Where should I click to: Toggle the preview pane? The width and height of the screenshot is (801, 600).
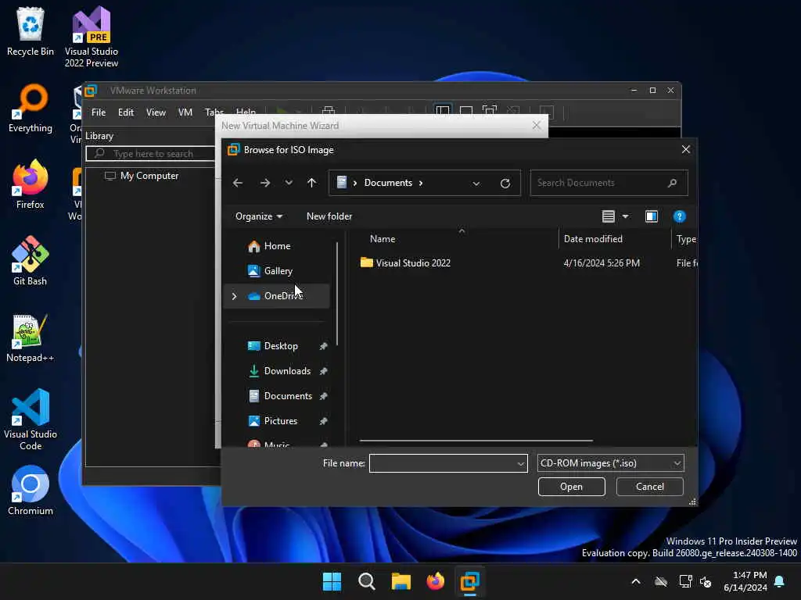point(652,216)
